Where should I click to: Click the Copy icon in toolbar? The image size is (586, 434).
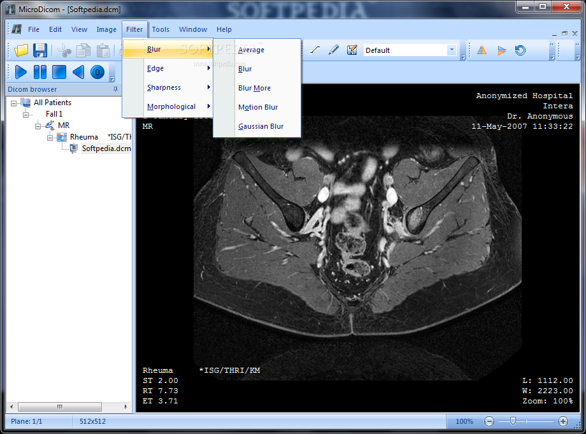point(83,50)
